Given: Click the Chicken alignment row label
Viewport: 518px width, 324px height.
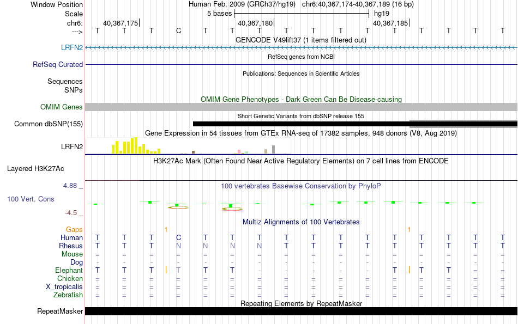Looking at the screenshot, I should pyautogui.click(x=70, y=278).
